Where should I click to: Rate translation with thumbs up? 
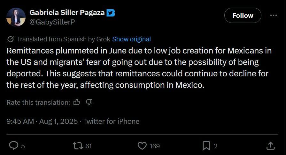pos(77,102)
